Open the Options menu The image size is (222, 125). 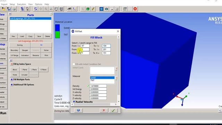point(39,4)
